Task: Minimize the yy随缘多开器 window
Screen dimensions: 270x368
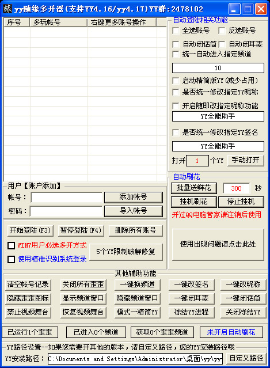Action: pos(234,9)
